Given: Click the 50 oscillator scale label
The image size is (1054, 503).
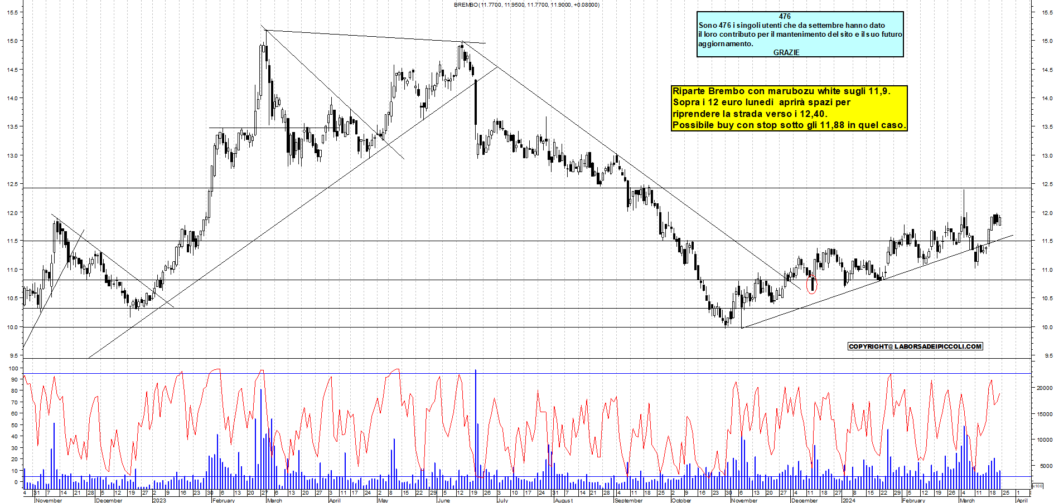Looking at the screenshot, I should tap(14, 425).
